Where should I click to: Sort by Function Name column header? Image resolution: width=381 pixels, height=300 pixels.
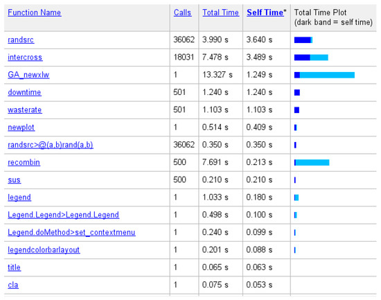pyautogui.click(x=34, y=12)
